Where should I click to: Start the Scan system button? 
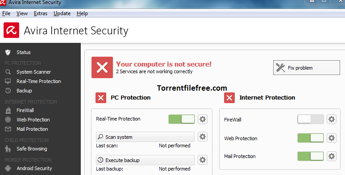coord(145,137)
